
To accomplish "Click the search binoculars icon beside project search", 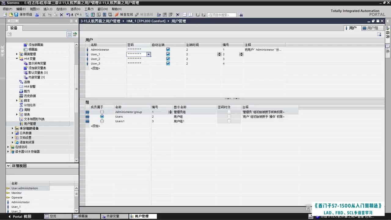I will pyautogui.click(x=241, y=15).
